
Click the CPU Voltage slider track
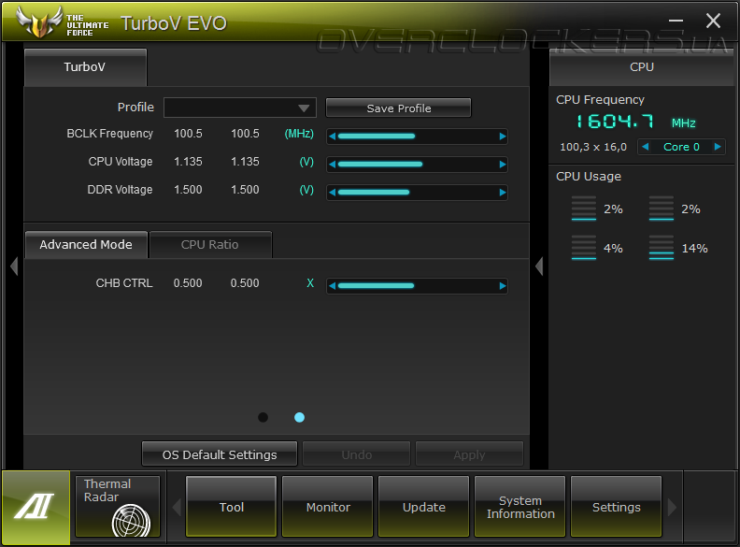(418, 165)
